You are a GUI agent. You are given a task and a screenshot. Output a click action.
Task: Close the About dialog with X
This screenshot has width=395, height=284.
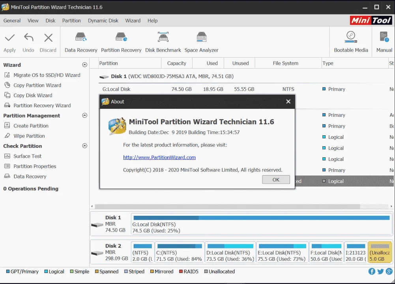pyautogui.click(x=288, y=101)
